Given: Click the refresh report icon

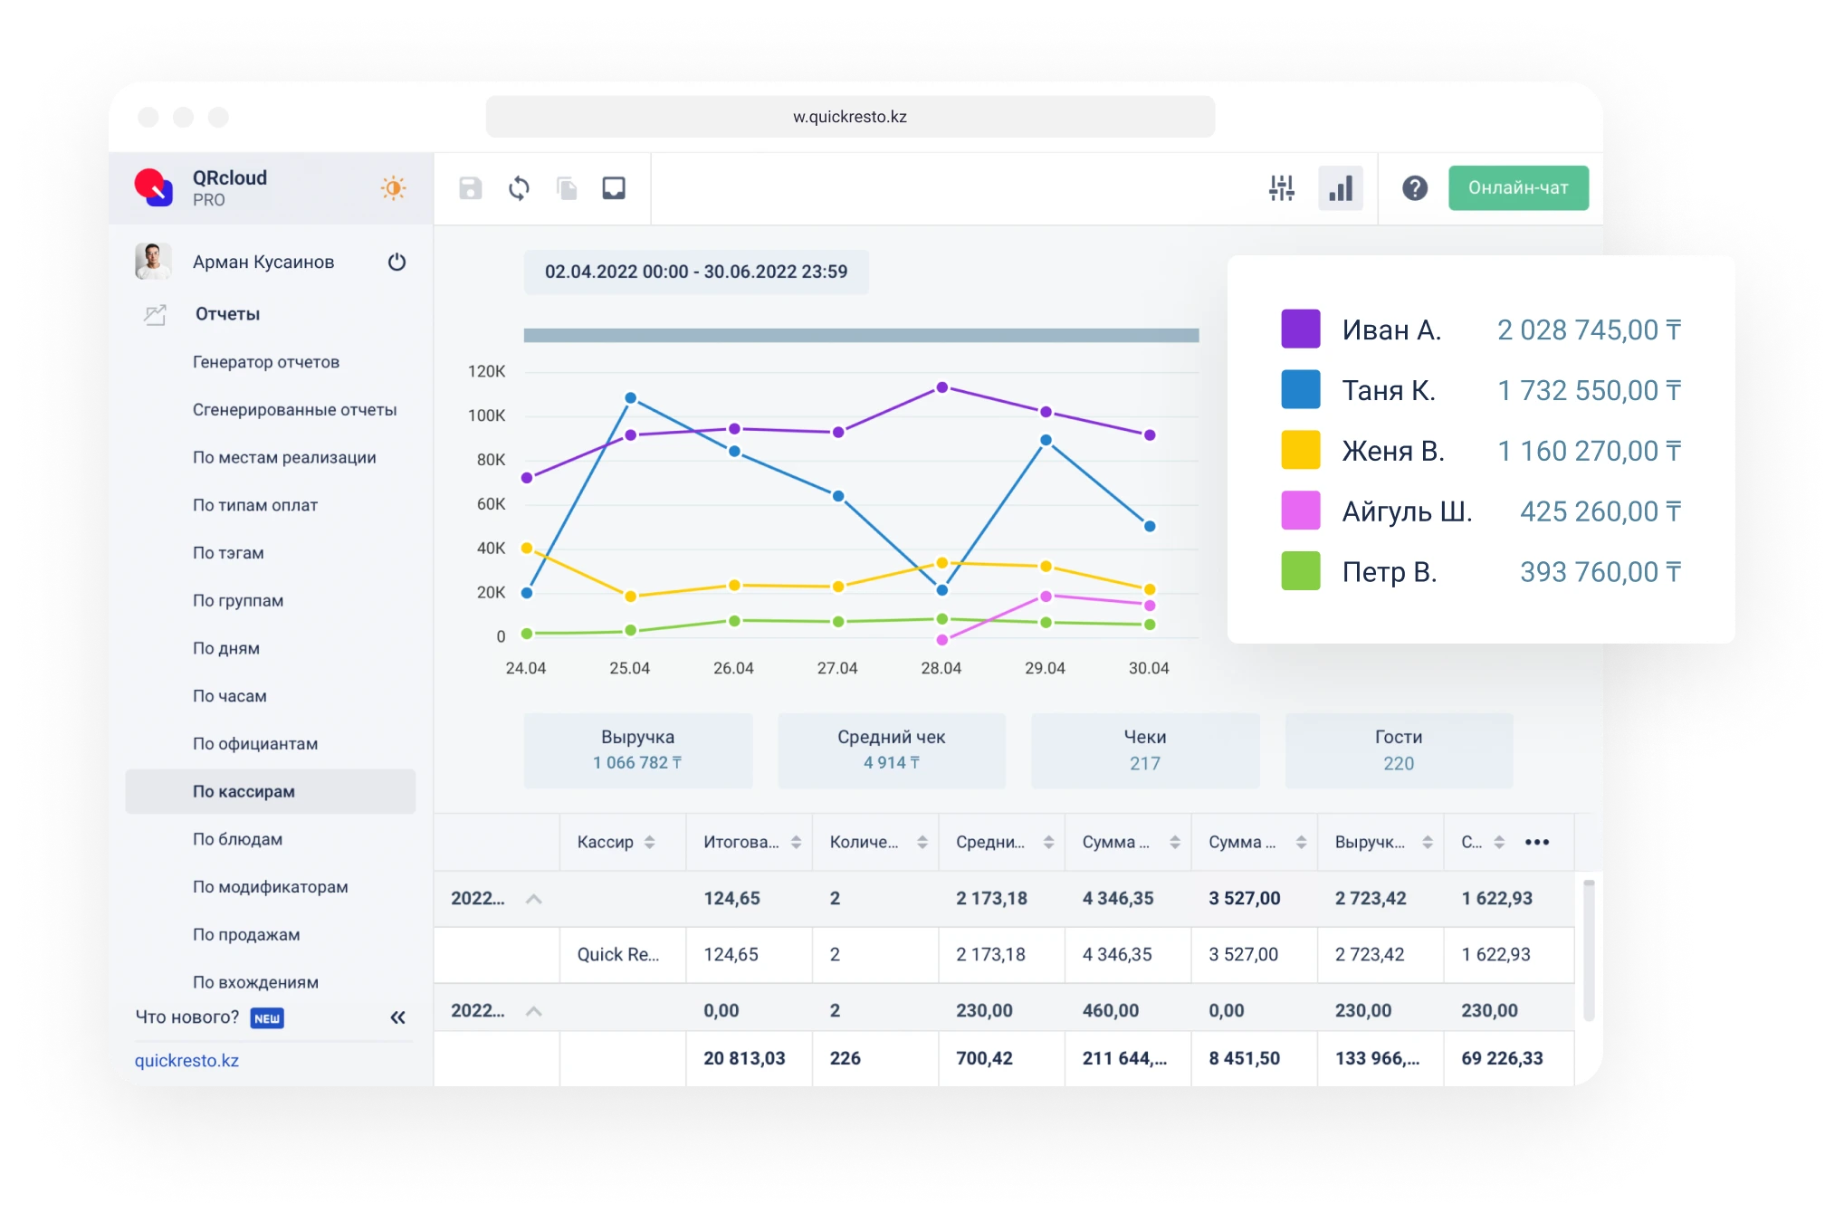Looking at the screenshot, I should pos(519,188).
